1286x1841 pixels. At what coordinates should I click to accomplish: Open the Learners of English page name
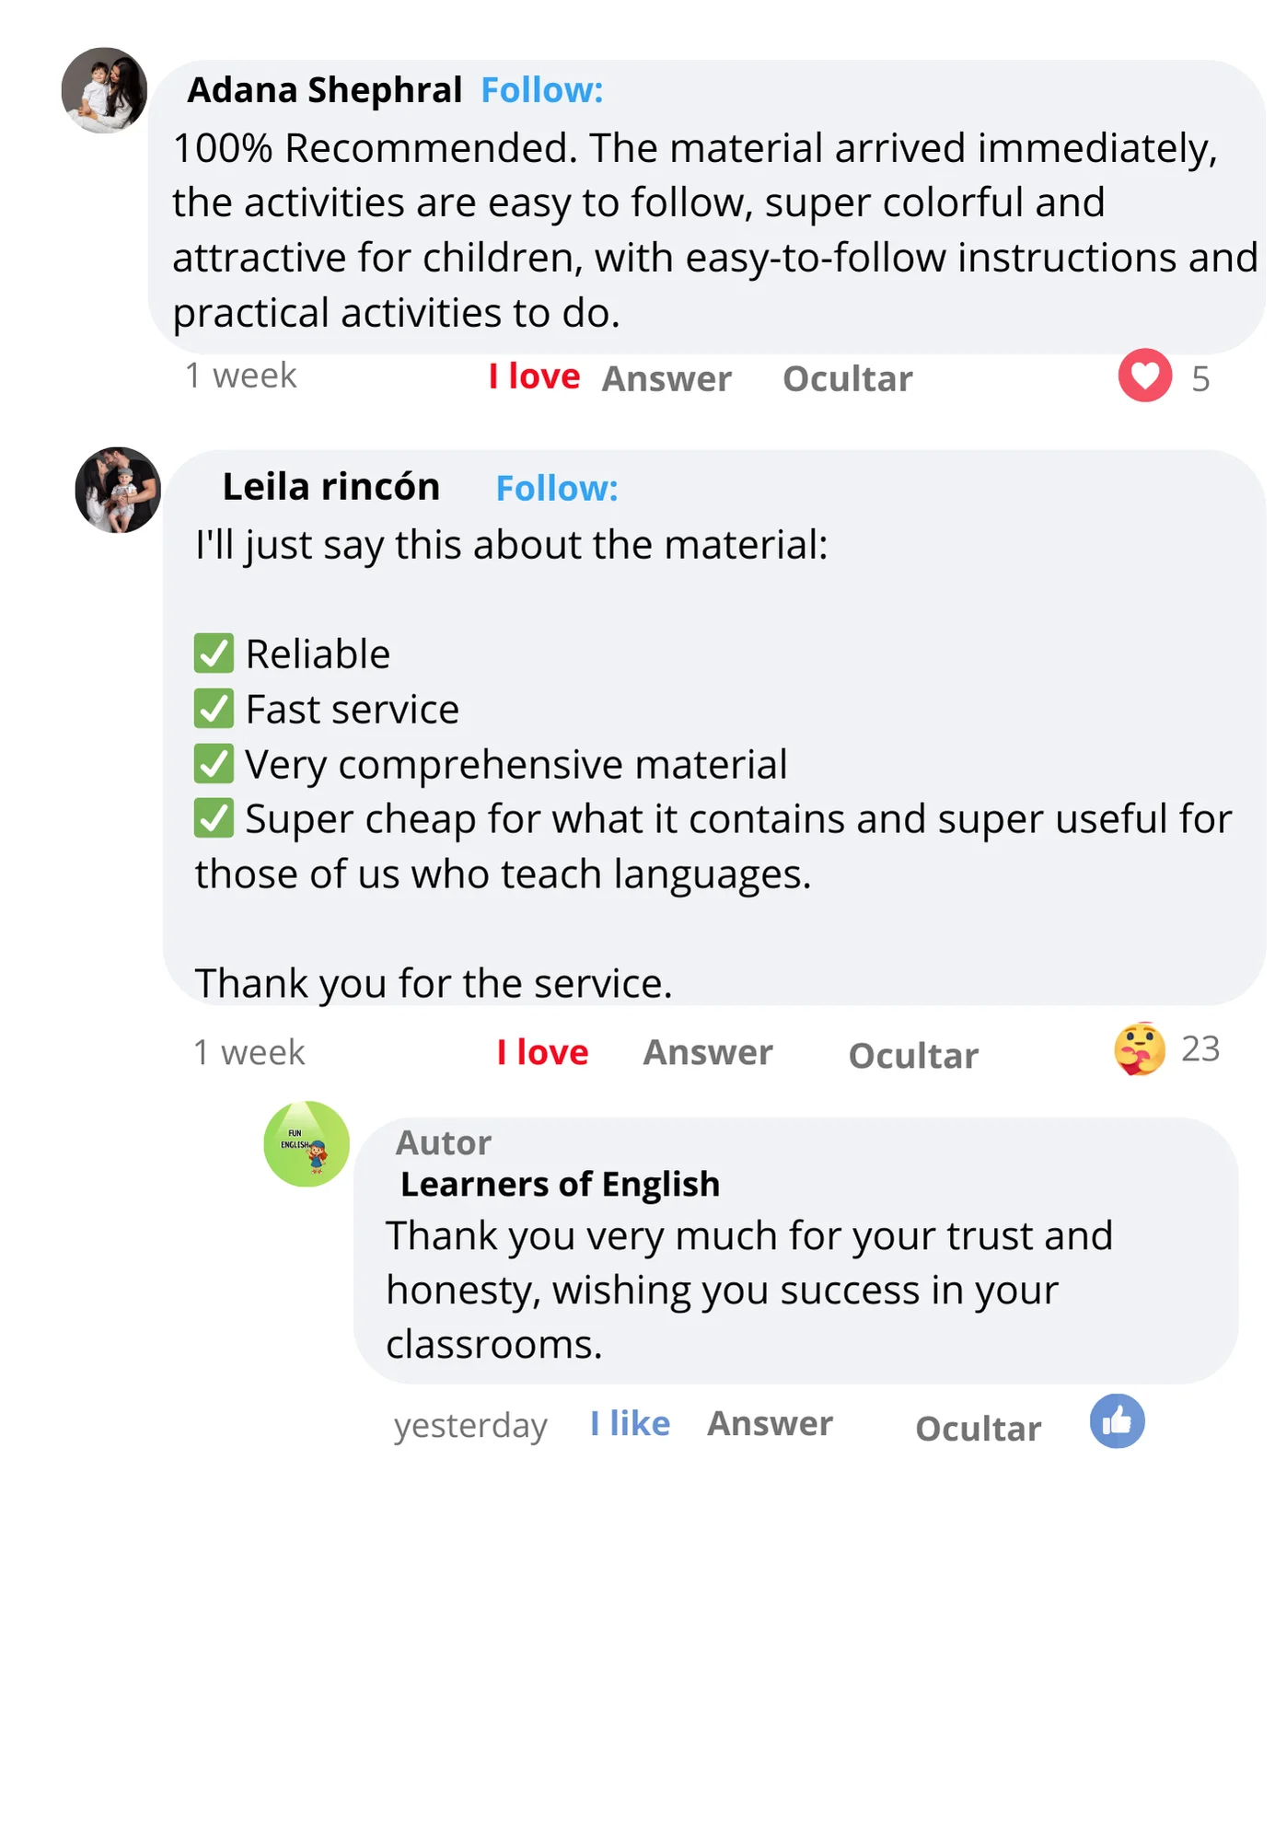click(x=560, y=1184)
